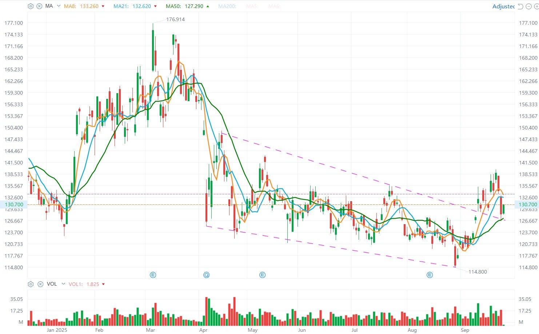The width and height of the screenshot is (539, 334).
Task: Click the Adjusted price mode link
Action: [503, 6]
